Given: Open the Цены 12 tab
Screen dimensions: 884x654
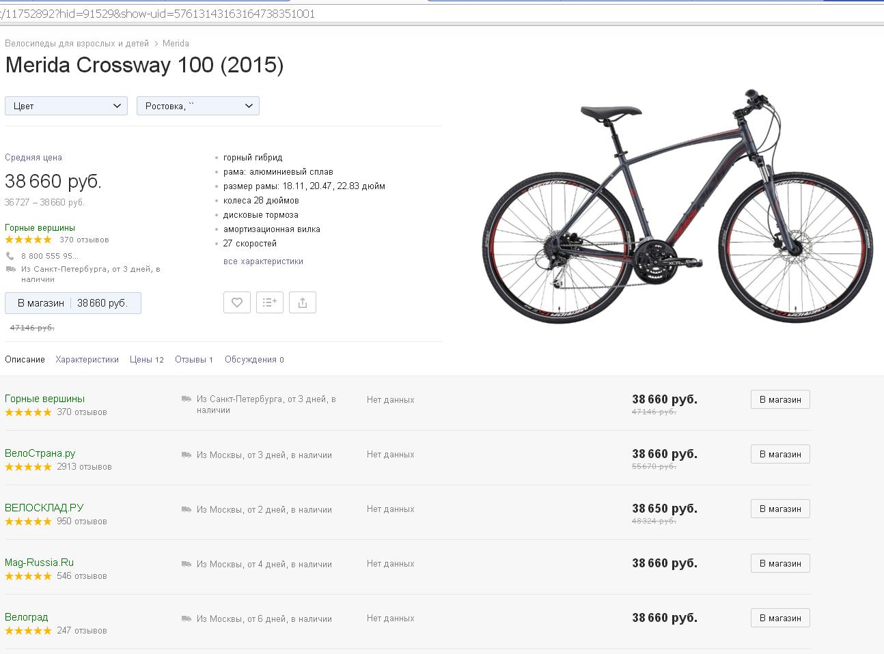Looking at the screenshot, I should tap(147, 360).
